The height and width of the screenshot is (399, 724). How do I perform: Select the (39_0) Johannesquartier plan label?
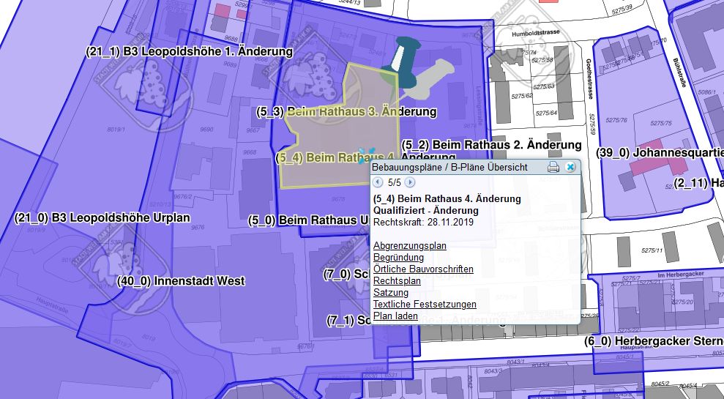click(660, 153)
